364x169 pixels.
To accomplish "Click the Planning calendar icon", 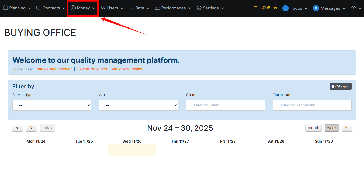I will click(x=5, y=8).
